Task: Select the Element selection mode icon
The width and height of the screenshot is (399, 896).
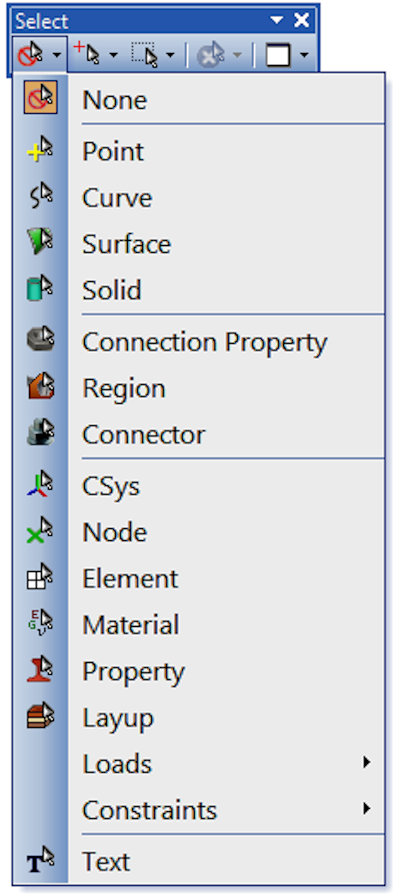Action: coord(40,578)
